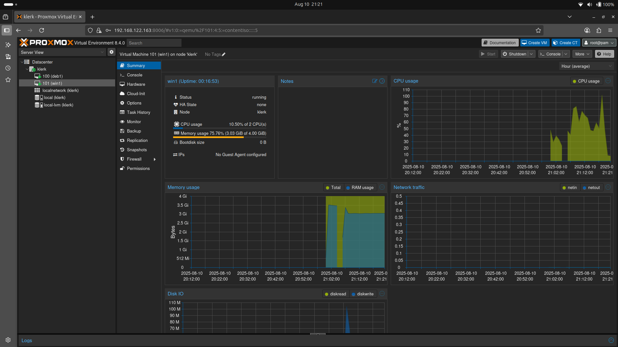
Task: Collapse the klerk node in the tree
Action: 27,69
